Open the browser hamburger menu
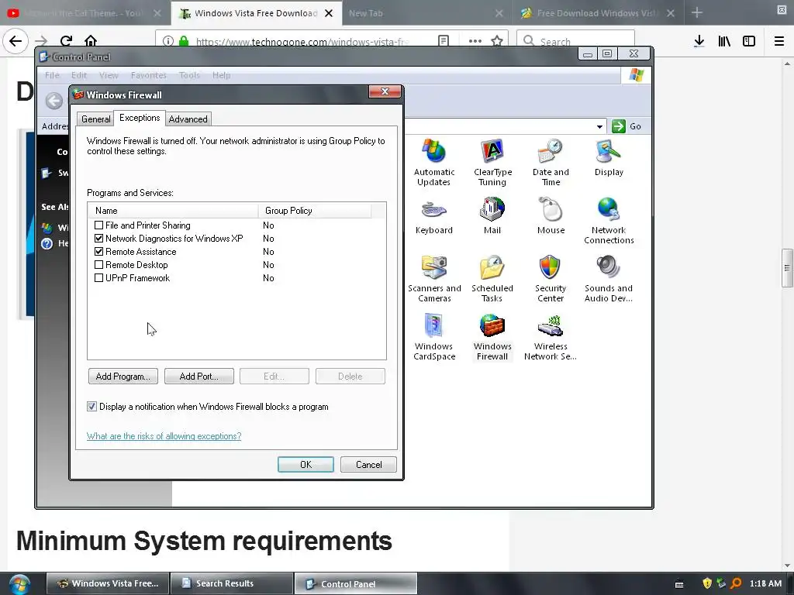The image size is (794, 595). point(779,41)
